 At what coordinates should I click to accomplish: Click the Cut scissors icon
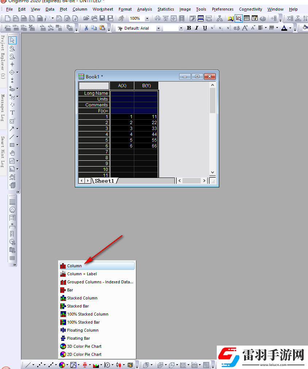coord(86,28)
